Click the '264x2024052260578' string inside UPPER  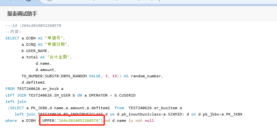coord(78,121)
